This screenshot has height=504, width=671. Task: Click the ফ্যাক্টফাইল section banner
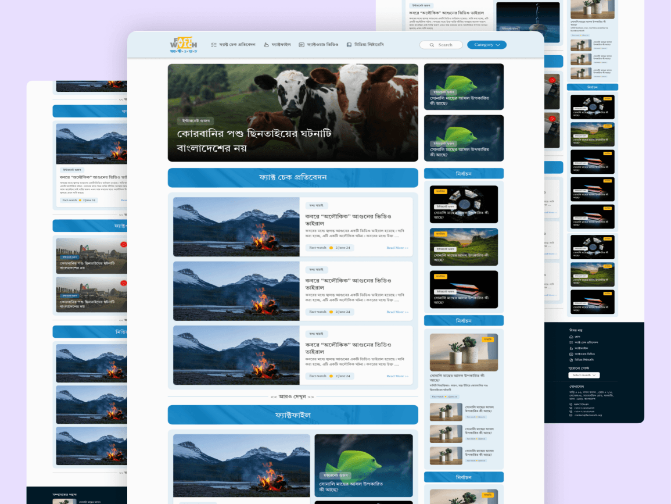pos(293,415)
